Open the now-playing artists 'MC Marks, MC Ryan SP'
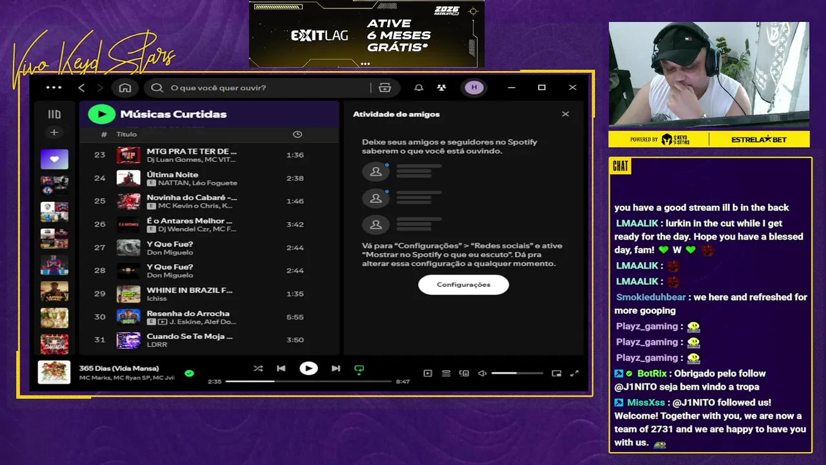 [x=126, y=377]
